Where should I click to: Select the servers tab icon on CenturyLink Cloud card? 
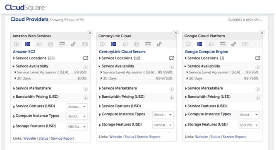113,44
